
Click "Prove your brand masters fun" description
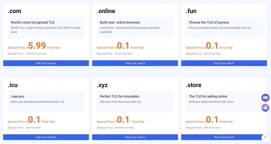(220, 28)
